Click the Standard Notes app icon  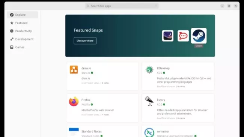(74, 132)
